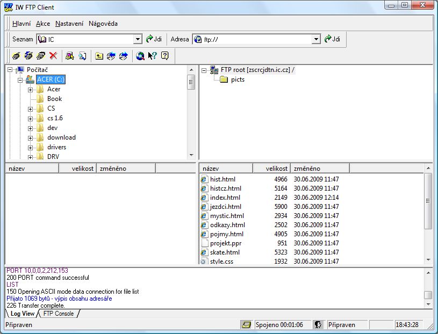Select the jezdci.html file icon
438x334 pixels.
coord(204,207)
